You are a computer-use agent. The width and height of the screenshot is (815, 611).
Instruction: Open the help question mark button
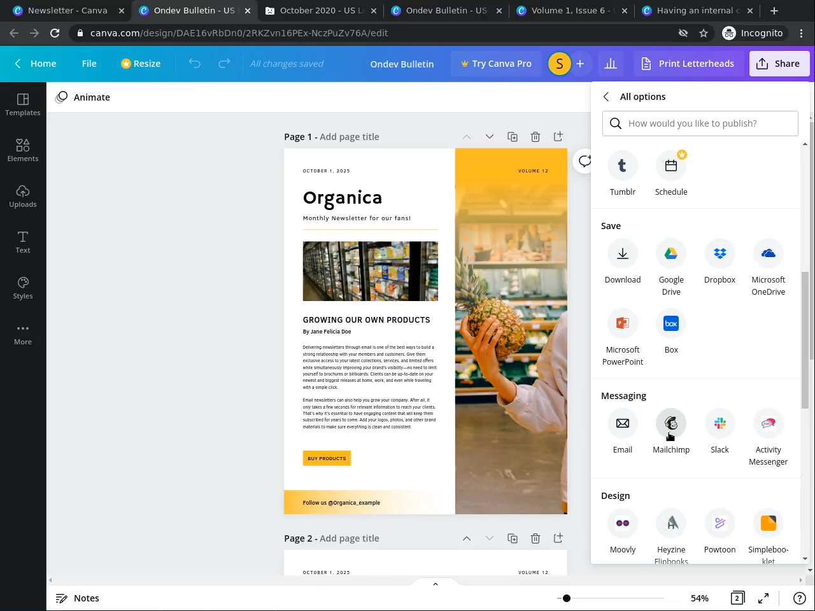[800, 598]
